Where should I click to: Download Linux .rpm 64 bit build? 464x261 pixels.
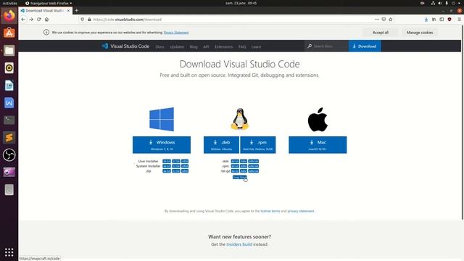pos(235,166)
